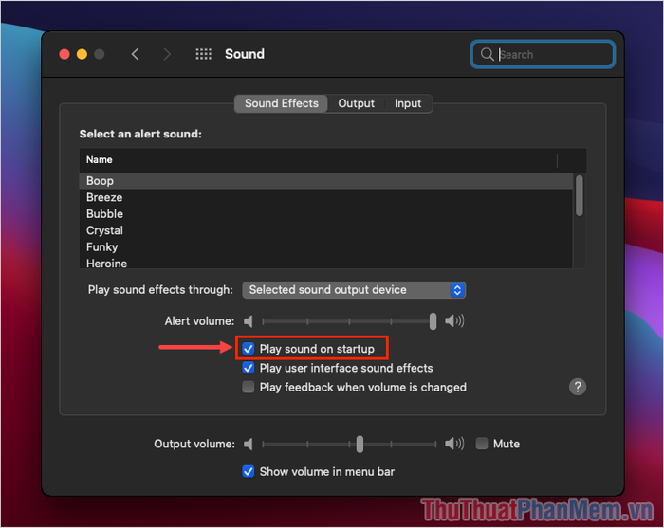The height and width of the screenshot is (528, 664).
Task: Disable Play user interface sound effects
Action: pos(249,368)
